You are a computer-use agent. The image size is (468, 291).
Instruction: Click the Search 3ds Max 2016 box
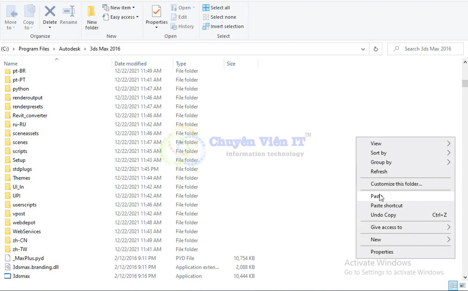tap(426, 49)
